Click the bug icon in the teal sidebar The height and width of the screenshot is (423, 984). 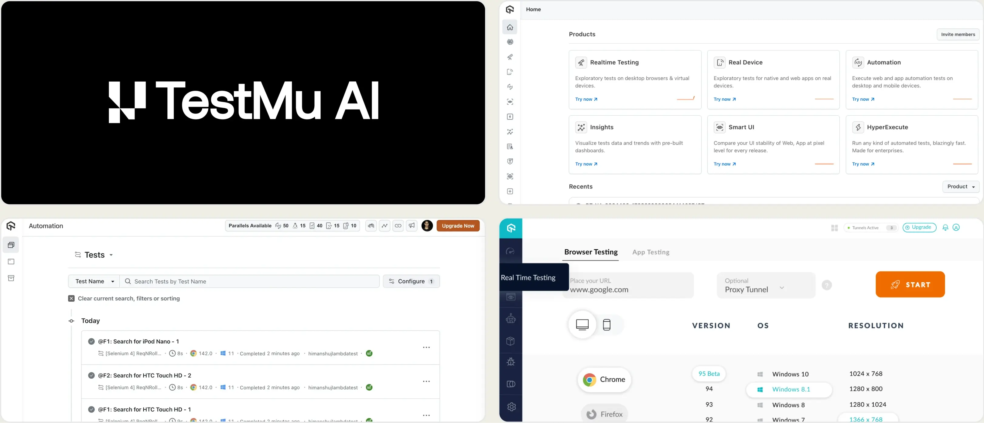tap(511, 361)
